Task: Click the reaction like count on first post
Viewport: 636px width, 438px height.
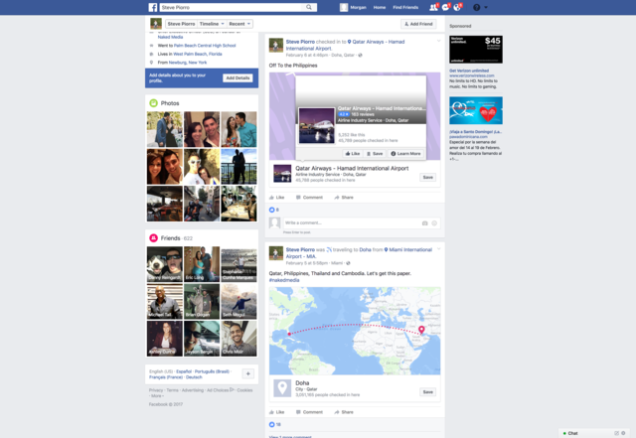Action: tap(274, 210)
